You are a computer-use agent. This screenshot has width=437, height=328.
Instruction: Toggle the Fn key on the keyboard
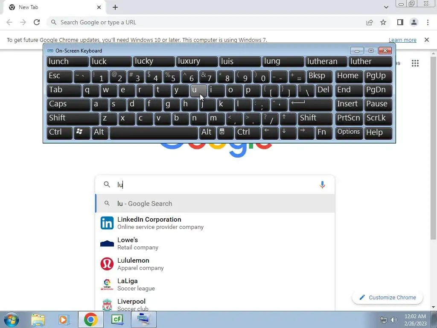(324, 133)
